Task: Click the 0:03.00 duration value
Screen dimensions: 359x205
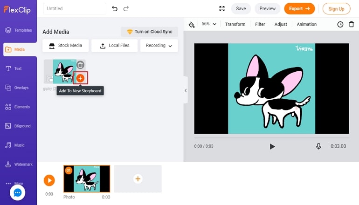Action: pyautogui.click(x=338, y=146)
